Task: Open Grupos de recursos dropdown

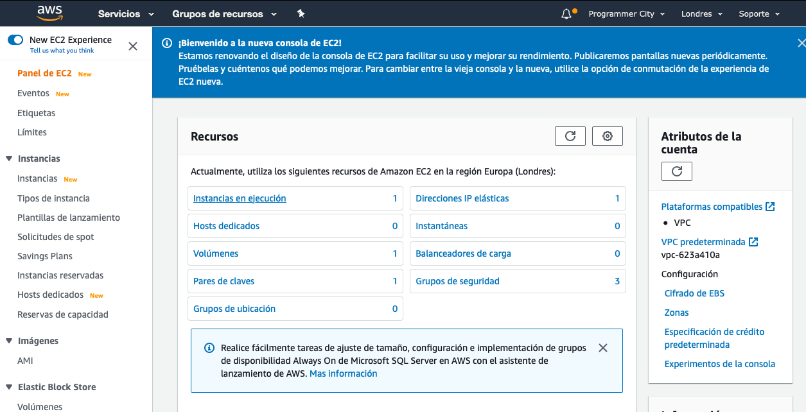Action: (x=225, y=13)
